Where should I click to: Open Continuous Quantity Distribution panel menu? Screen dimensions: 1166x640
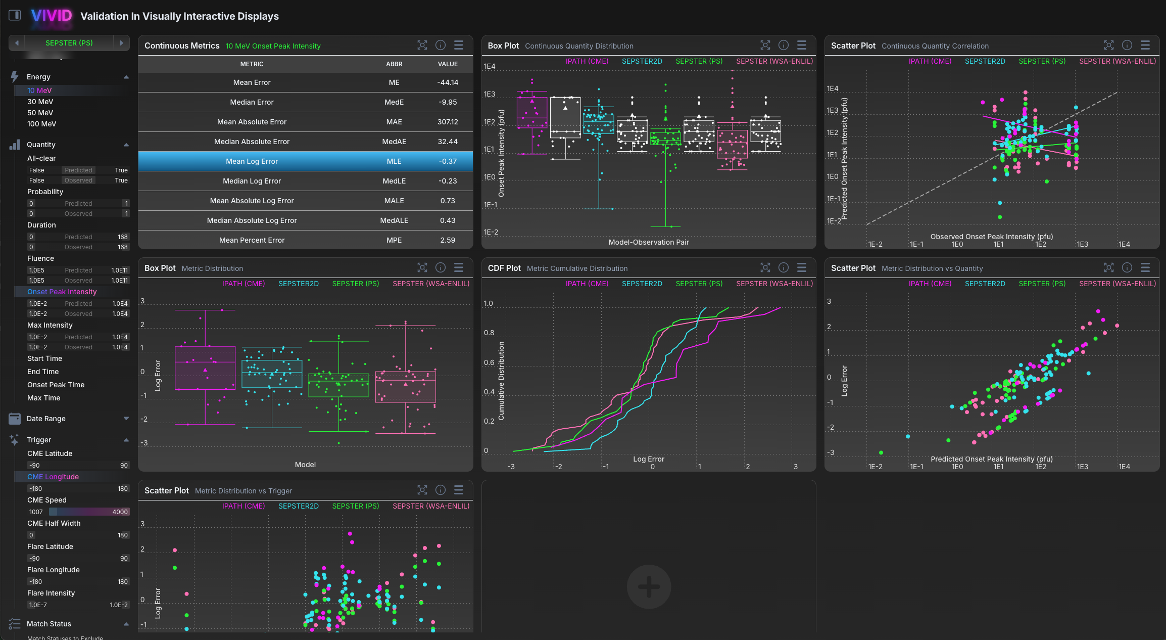802,45
